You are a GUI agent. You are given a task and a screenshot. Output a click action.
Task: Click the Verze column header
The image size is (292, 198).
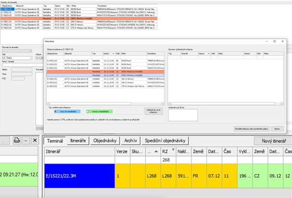122,152
